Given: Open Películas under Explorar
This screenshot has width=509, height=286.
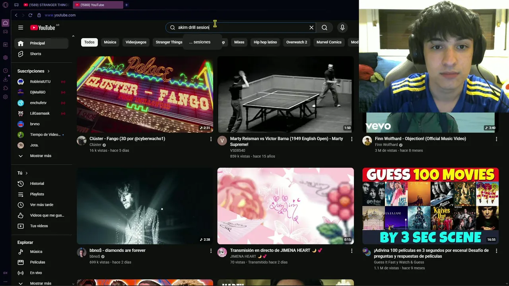Looking at the screenshot, I should 41,262.
